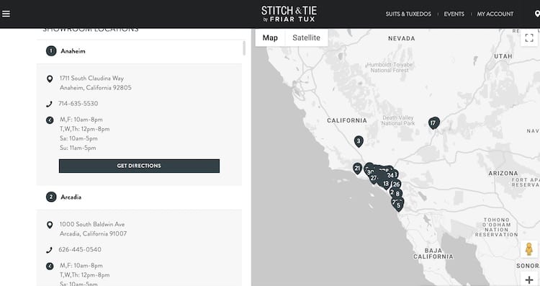
Task: Select map marker number 3
Action: (359, 141)
